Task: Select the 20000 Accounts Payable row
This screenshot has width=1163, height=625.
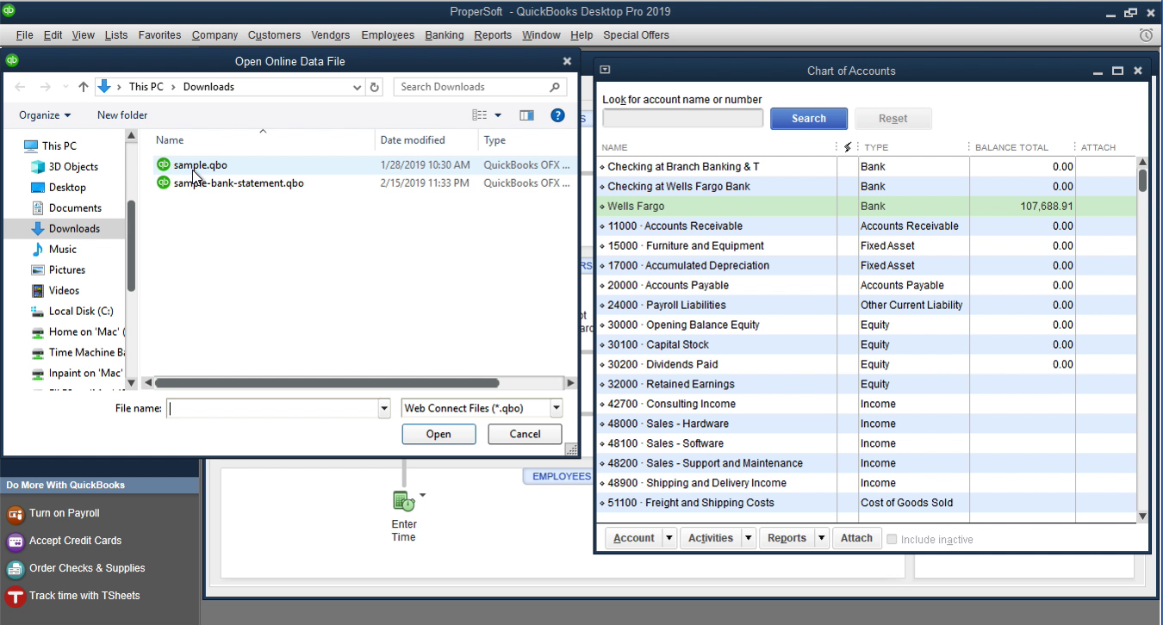Action: tap(866, 286)
